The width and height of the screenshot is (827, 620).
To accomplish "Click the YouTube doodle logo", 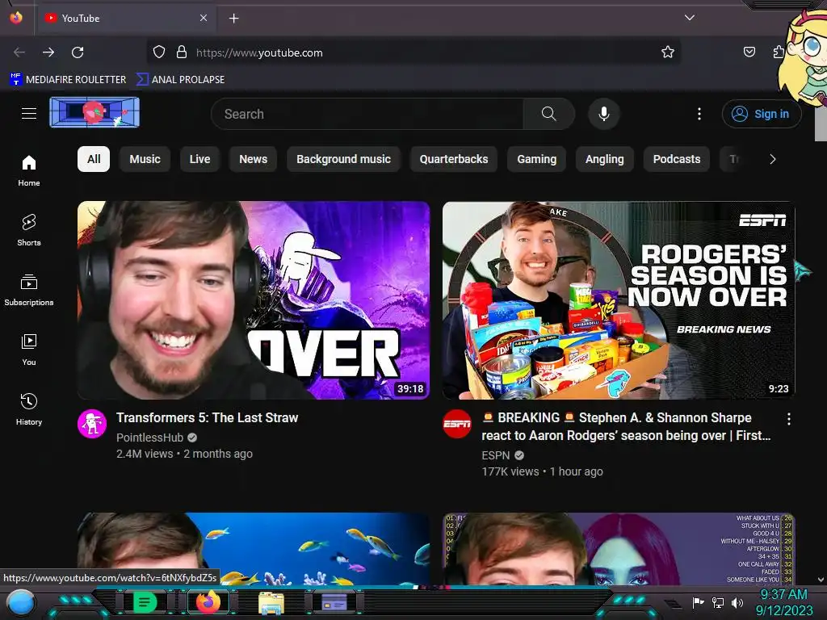I will (95, 112).
